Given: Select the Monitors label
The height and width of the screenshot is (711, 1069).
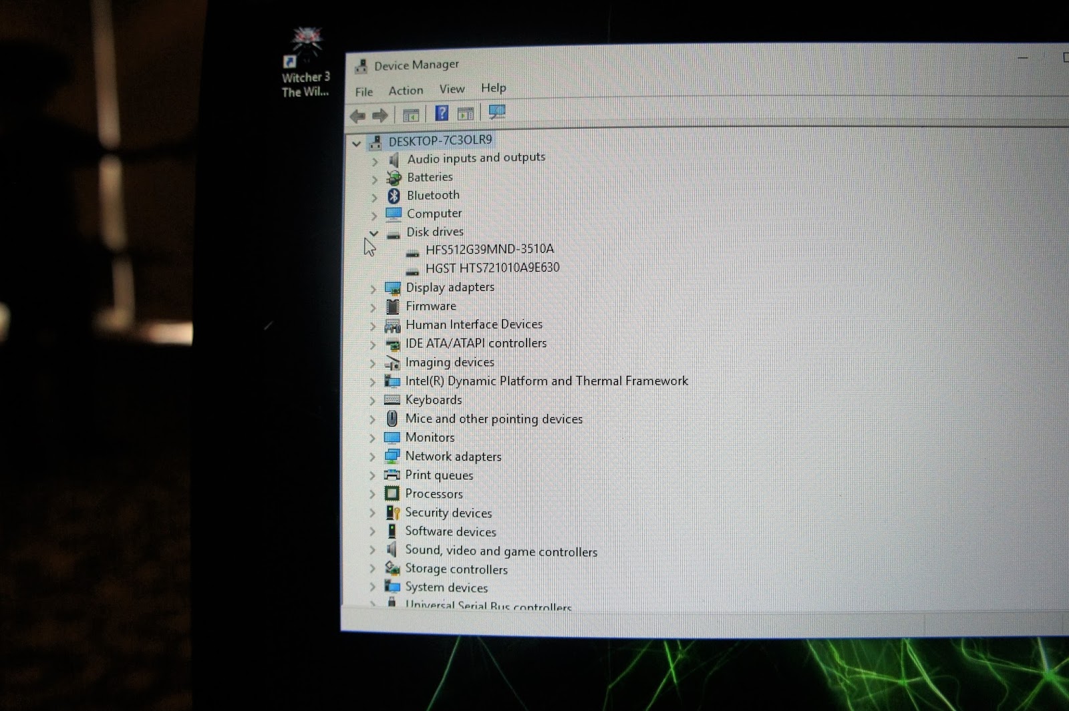Looking at the screenshot, I should [x=430, y=437].
